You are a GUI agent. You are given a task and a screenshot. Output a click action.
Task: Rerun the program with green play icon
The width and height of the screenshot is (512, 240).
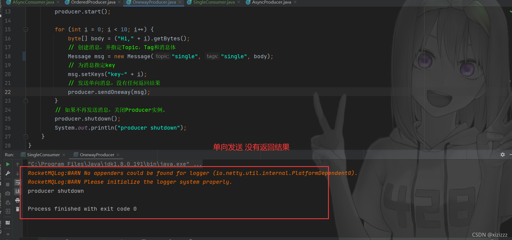(8, 164)
